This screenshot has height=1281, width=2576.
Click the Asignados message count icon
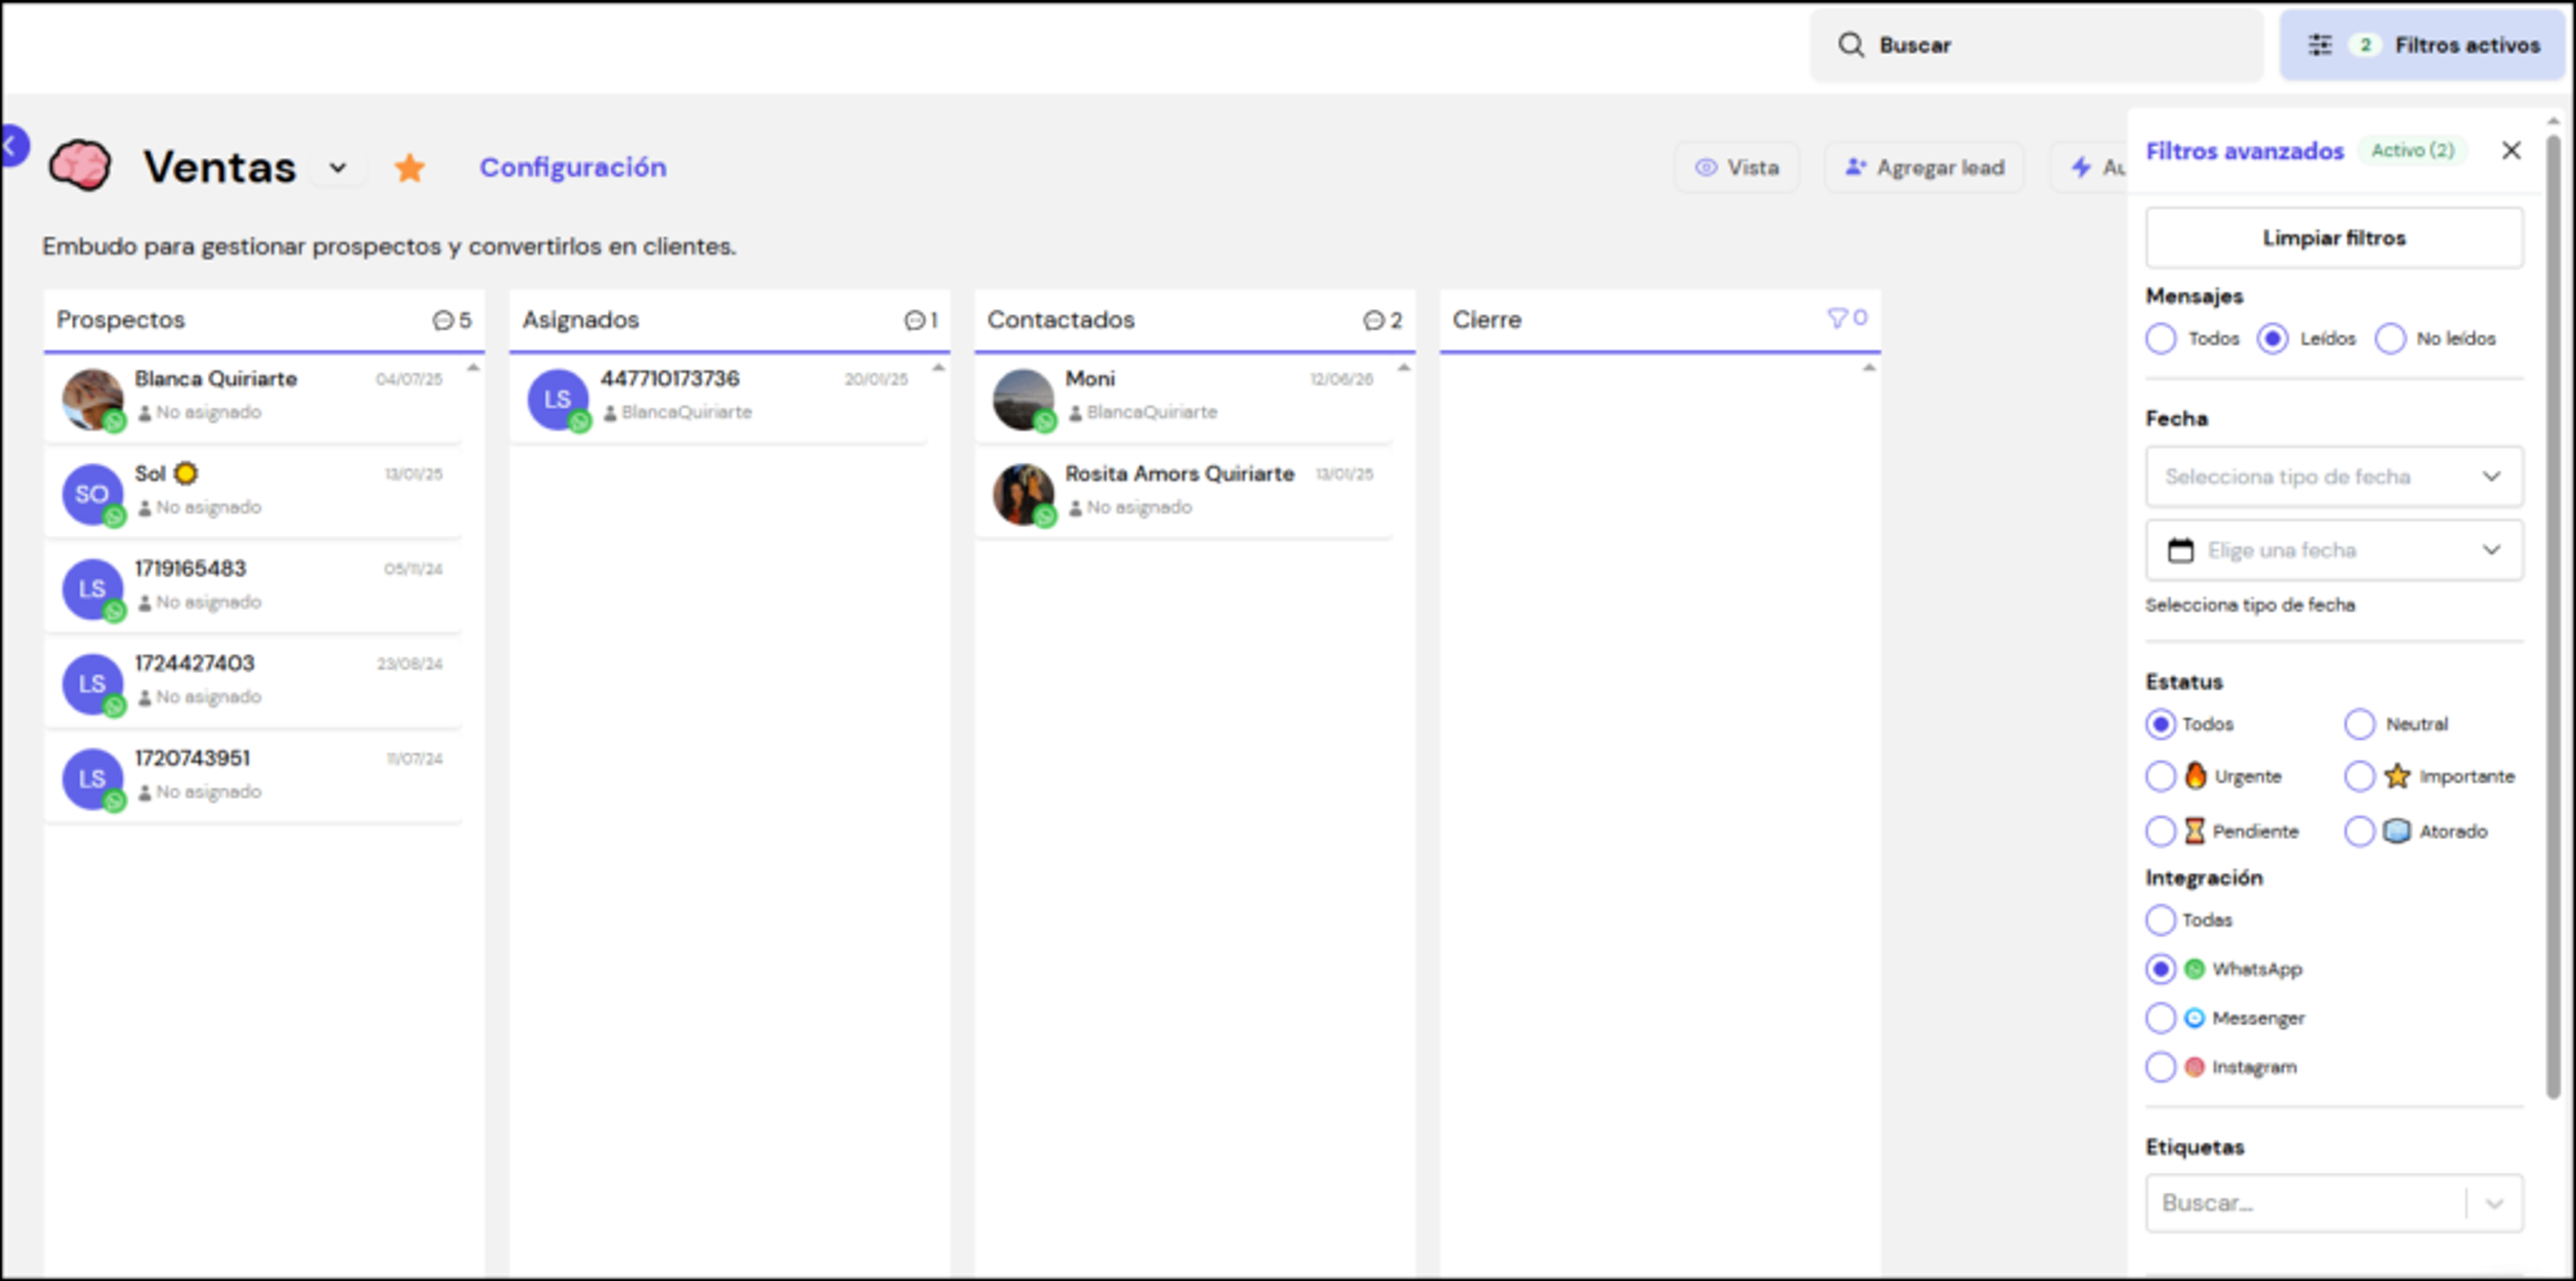tap(914, 320)
